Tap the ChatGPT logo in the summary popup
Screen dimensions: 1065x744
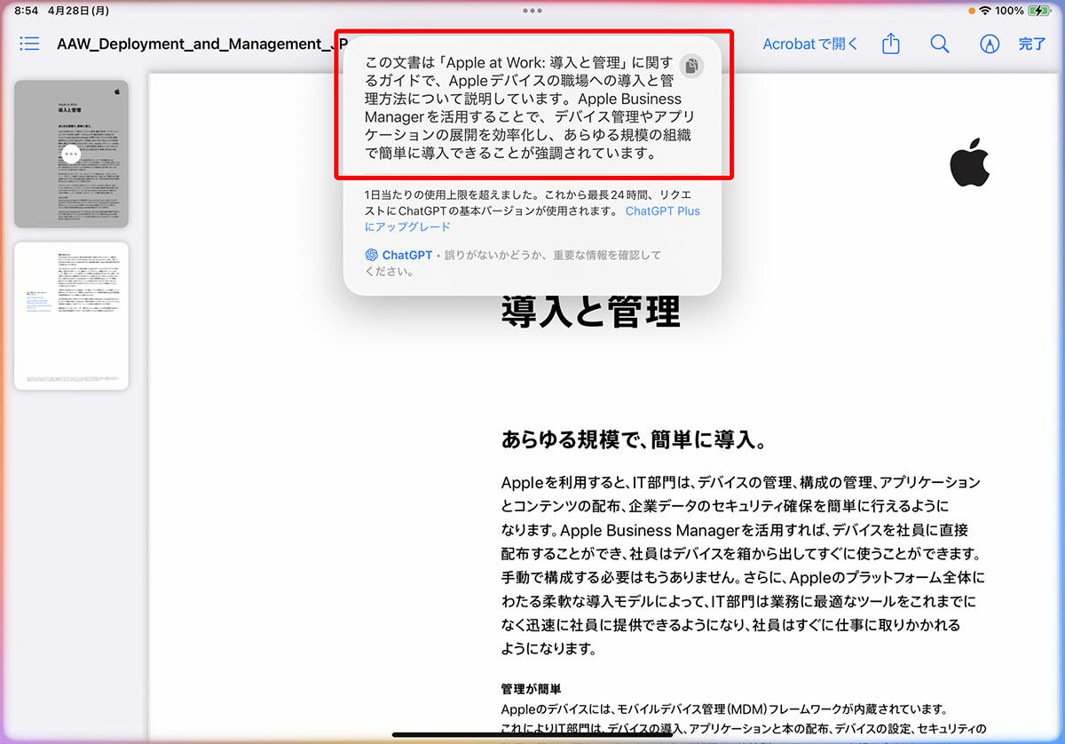tap(372, 255)
